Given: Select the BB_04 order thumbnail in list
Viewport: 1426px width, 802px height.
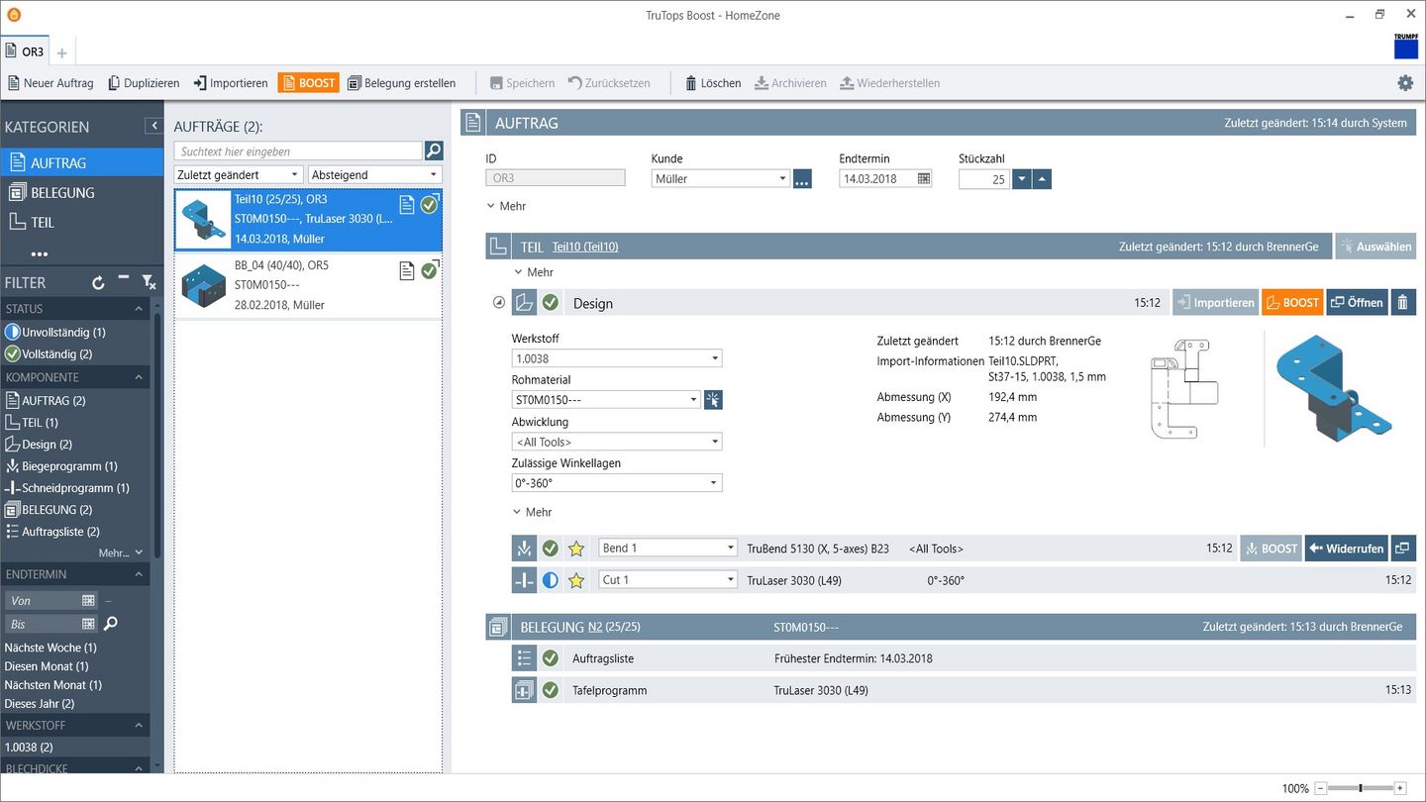Looking at the screenshot, I should tap(204, 285).
